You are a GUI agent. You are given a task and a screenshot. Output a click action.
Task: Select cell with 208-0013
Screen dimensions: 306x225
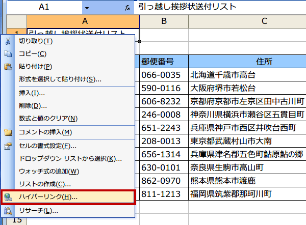click(x=164, y=141)
